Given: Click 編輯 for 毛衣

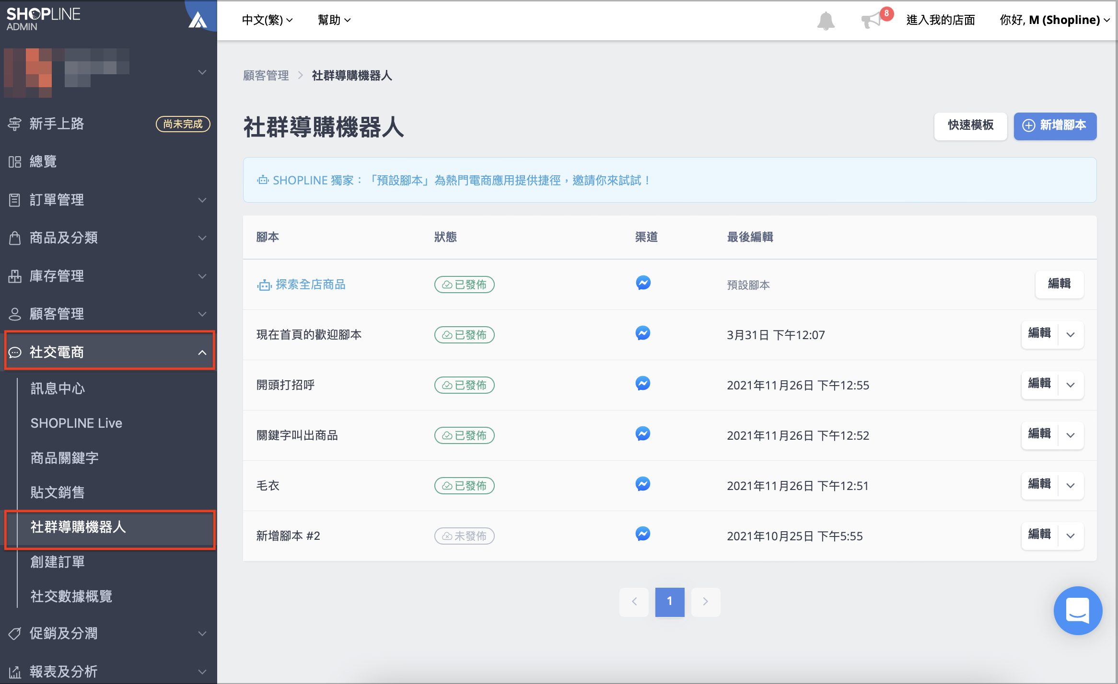Looking at the screenshot, I should click(1039, 485).
